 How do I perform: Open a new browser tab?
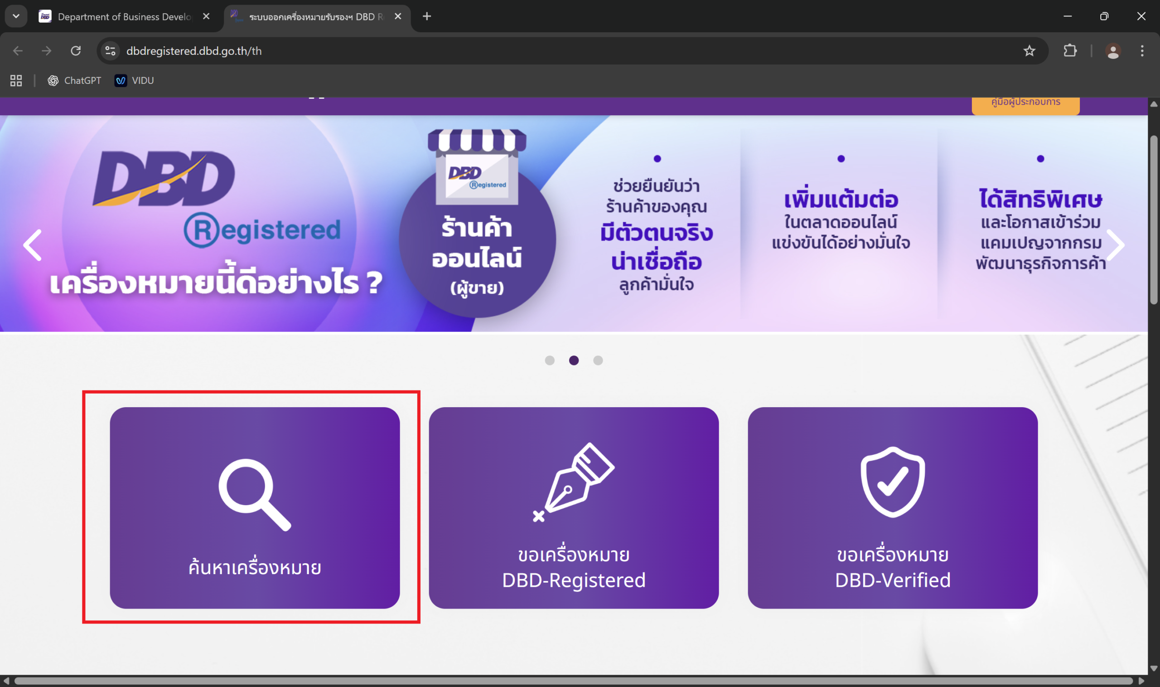coord(426,17)
